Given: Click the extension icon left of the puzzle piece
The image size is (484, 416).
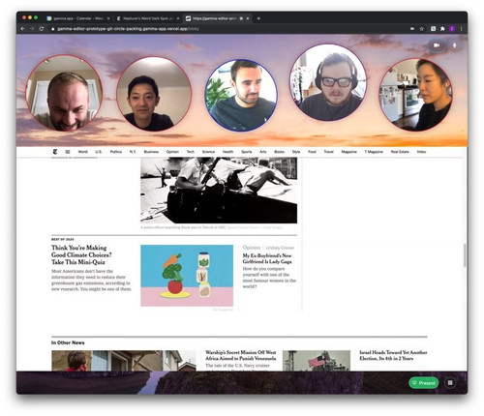Looking at the screenshot, I should [x=434, y=29].
